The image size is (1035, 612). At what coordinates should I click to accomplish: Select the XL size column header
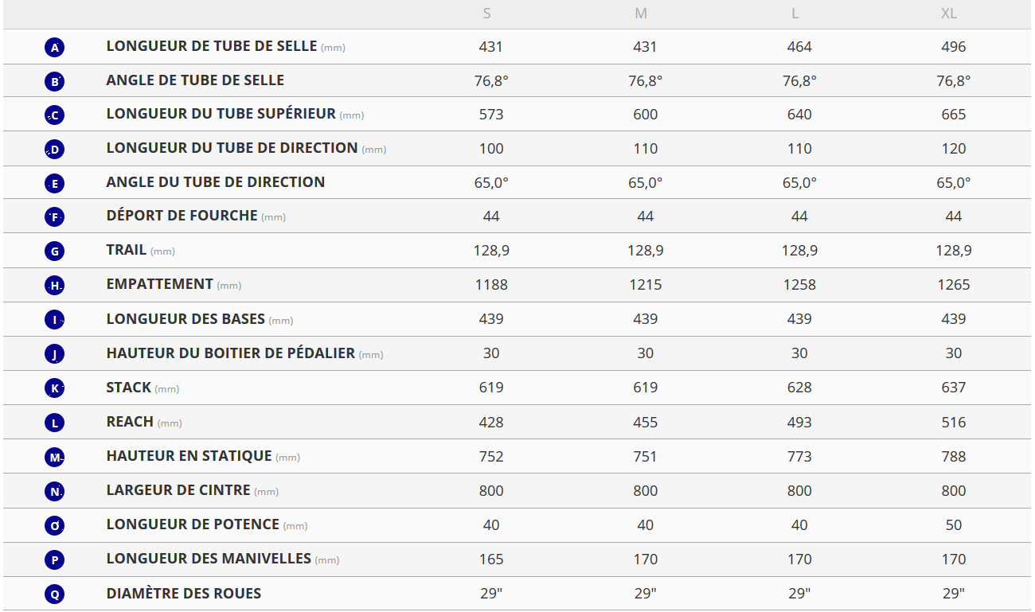pos(948,14)
